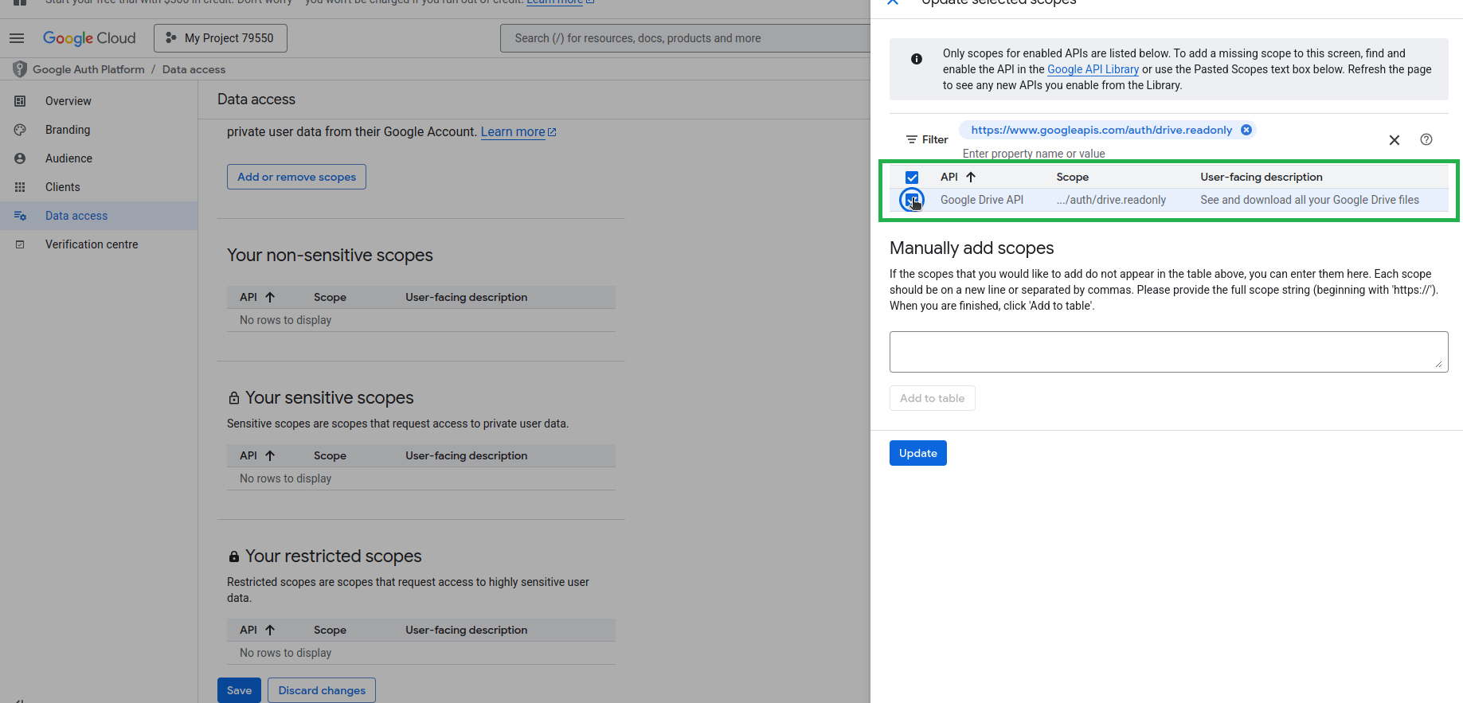
Task: Toggle the Google Drive API scope checkbox
Action: point(912,200)
